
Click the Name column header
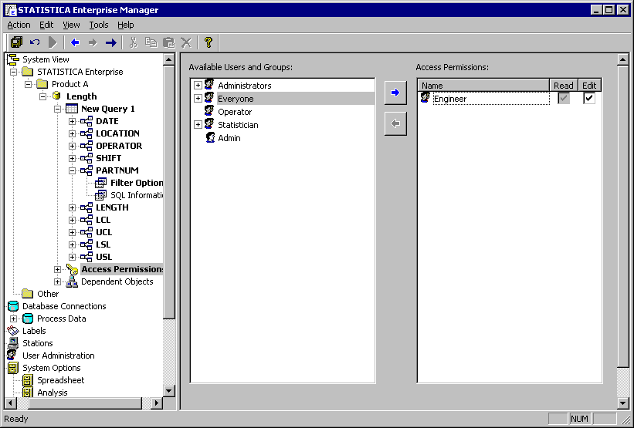click(483, 86)
